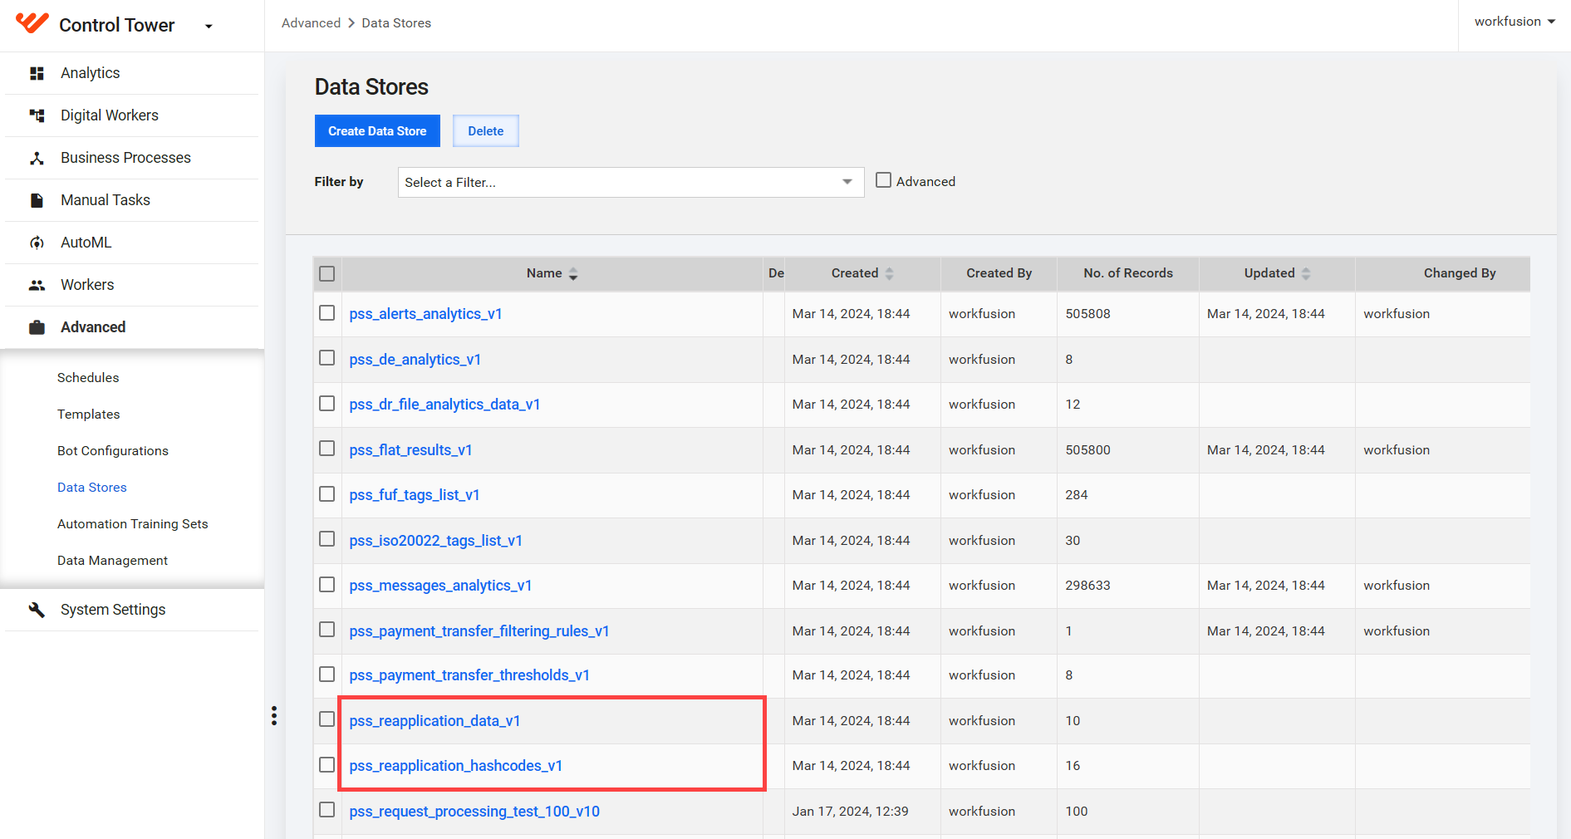Click the No. of Records column header

pyautogui.click(x=1127, y=273)
